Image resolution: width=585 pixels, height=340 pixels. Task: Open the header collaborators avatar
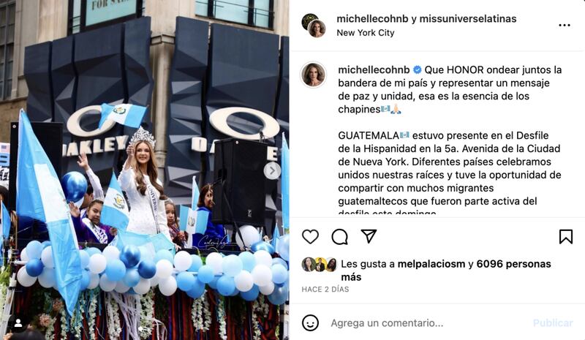pyautogui.click(x=314, y=26)
